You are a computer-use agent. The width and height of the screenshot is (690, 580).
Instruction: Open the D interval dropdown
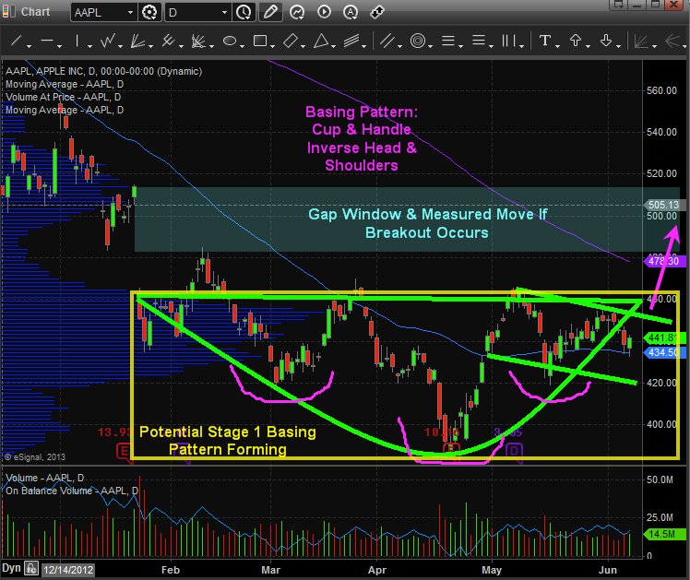click(x=224, y=12)
